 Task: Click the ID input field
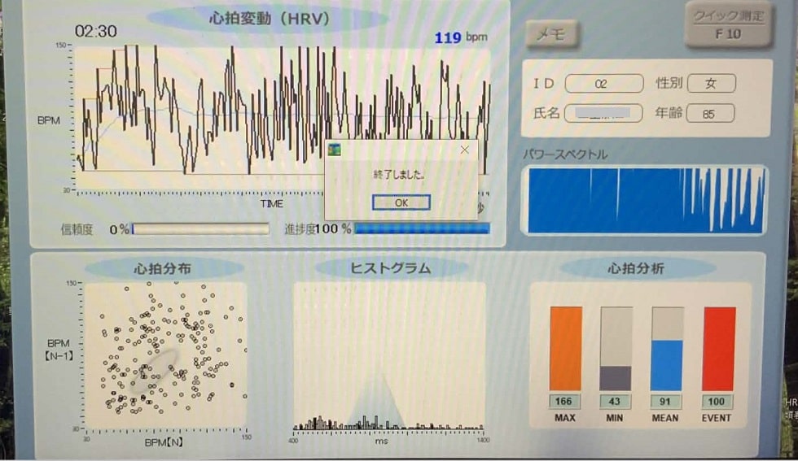click(602, 83)
